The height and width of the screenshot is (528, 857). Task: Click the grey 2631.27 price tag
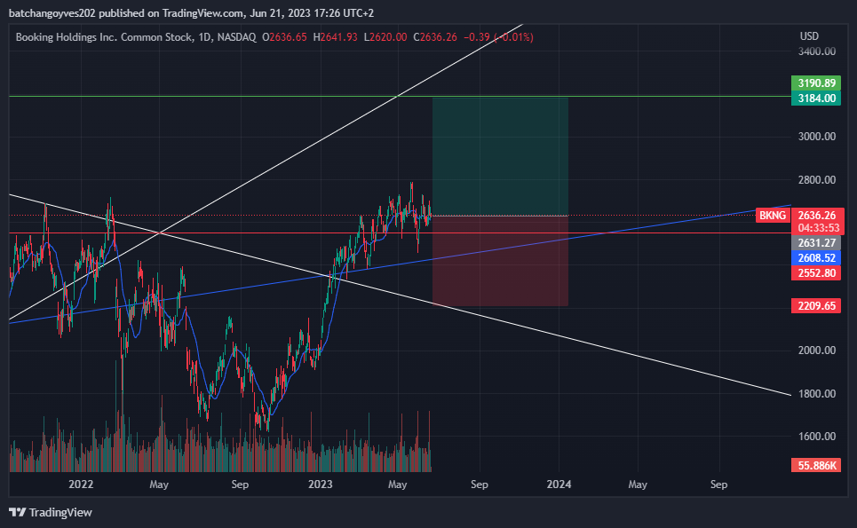(816, 243)
